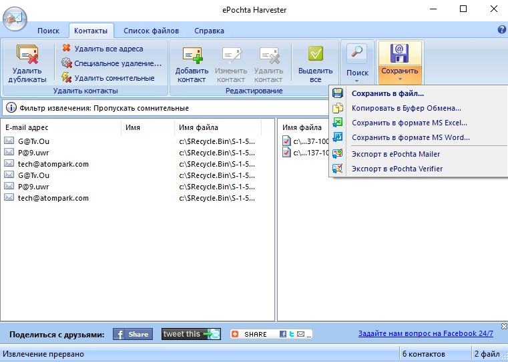The width and height of the screenshot is (508, 362).
Task: Click Имя файла header in right file panel
Action: [302, 127]
